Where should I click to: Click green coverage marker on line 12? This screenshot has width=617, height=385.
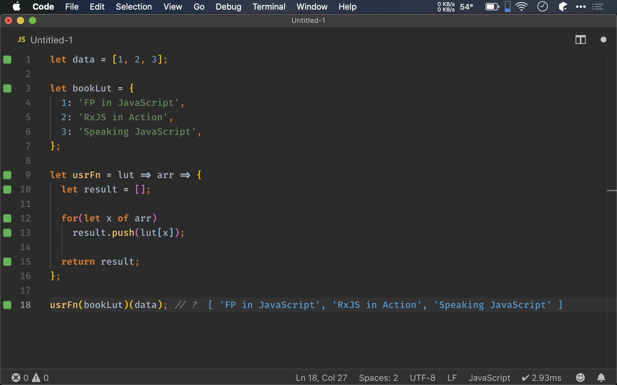[7, 218]
